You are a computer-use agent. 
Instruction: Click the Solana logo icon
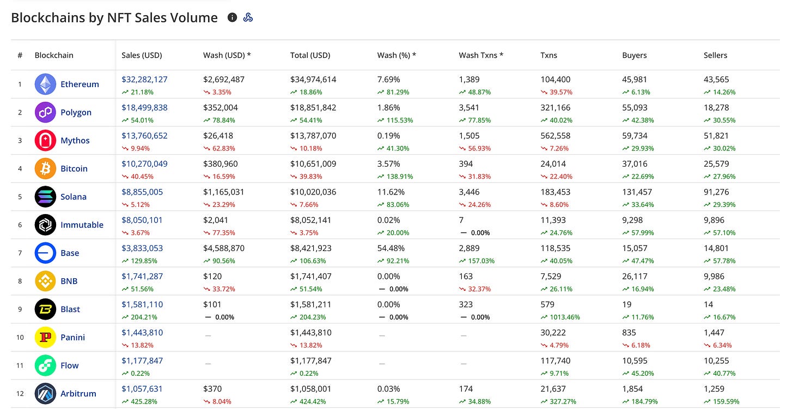[x=45, y=197]
